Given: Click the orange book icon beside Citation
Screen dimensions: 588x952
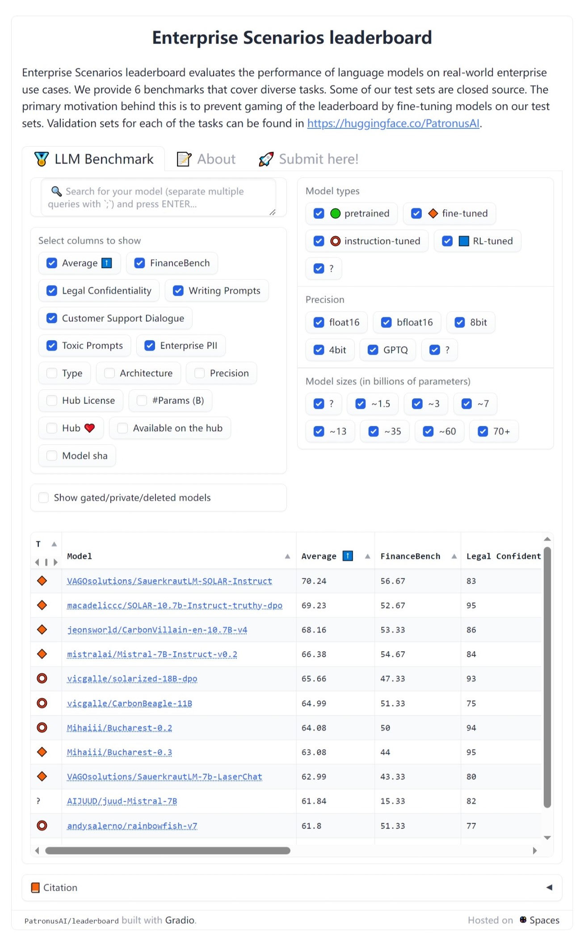Looking at the screenshot, I should 35,888.
